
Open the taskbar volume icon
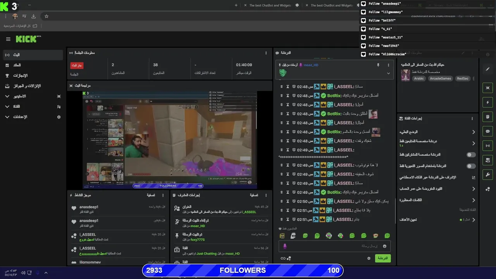click(23, 273)
